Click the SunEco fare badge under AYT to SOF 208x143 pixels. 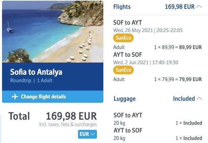(123, 70)
